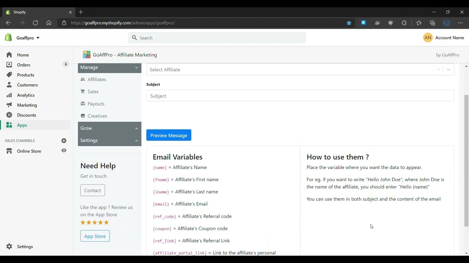The image size is (469, 263).
Task: Go to the browser home page
Action: [49, 23]
